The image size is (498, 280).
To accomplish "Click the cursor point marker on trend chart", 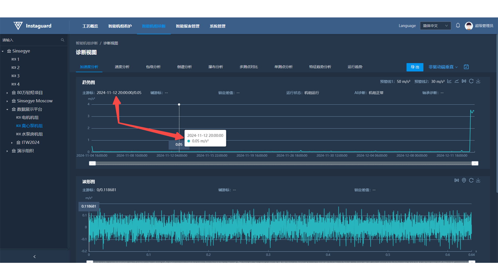I will coord(179,104).
